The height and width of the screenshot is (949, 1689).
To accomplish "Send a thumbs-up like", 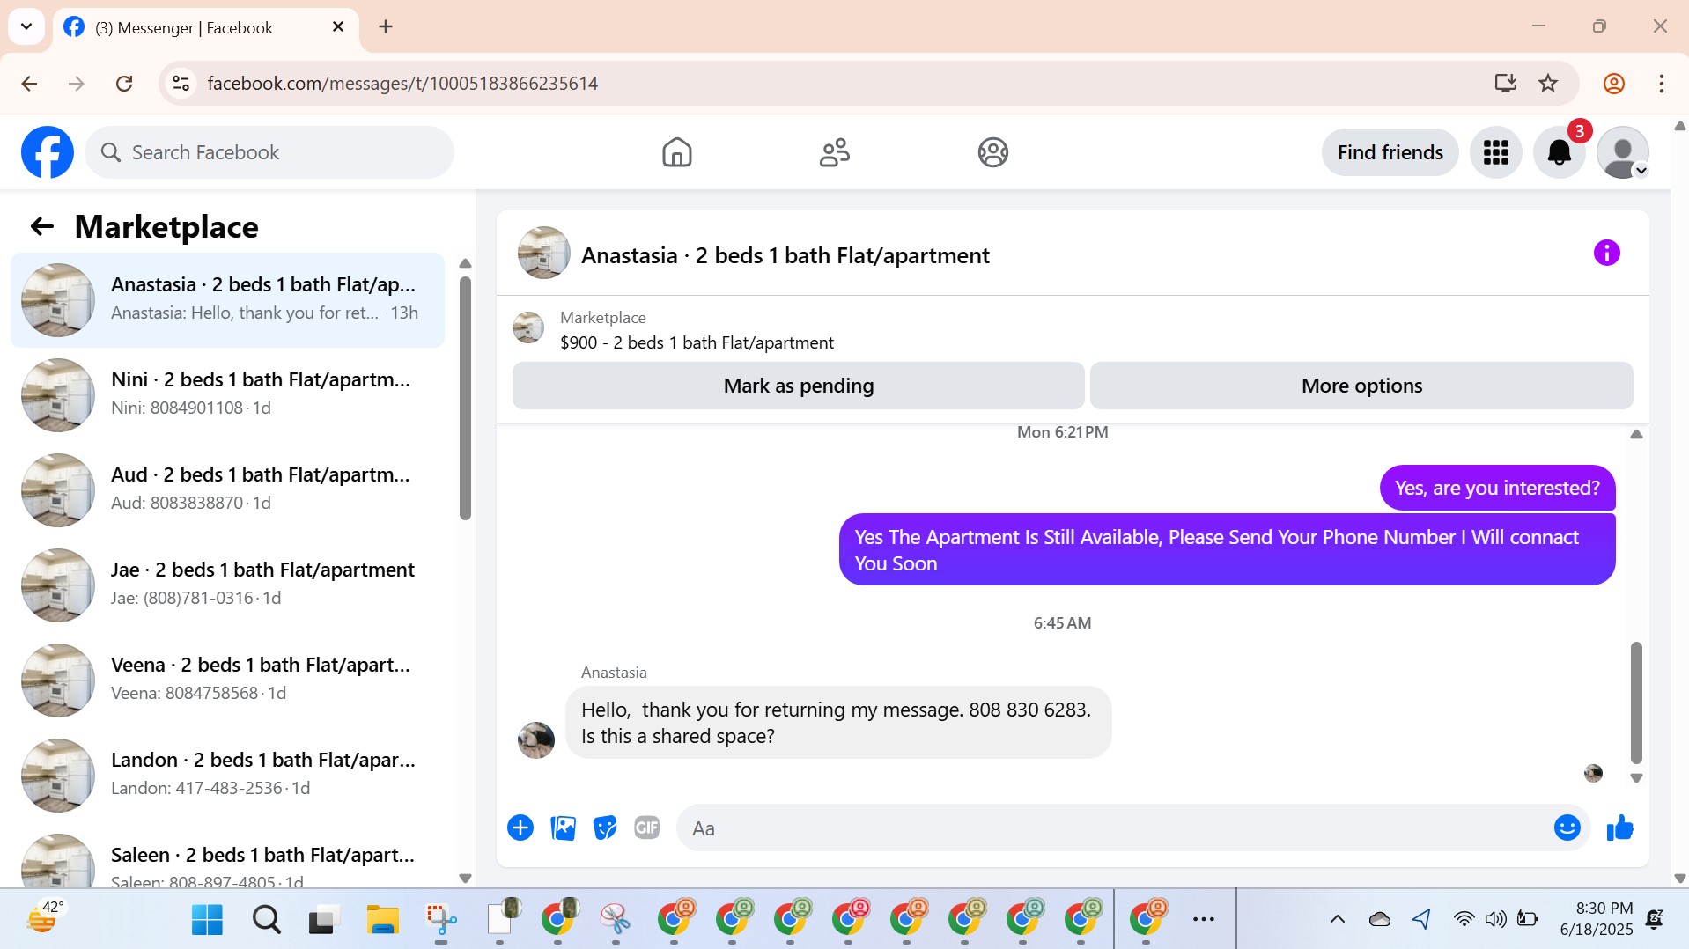I will coord(1619,828).
